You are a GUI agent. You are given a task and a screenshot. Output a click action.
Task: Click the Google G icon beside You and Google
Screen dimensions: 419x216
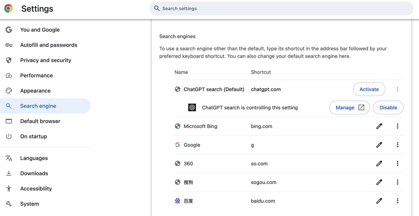[x=9, y=30]
